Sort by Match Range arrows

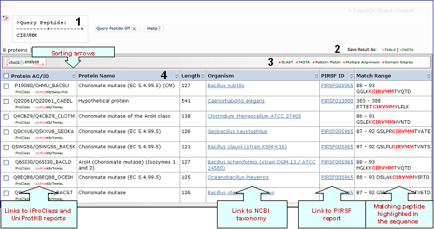(x=428, y=76)
